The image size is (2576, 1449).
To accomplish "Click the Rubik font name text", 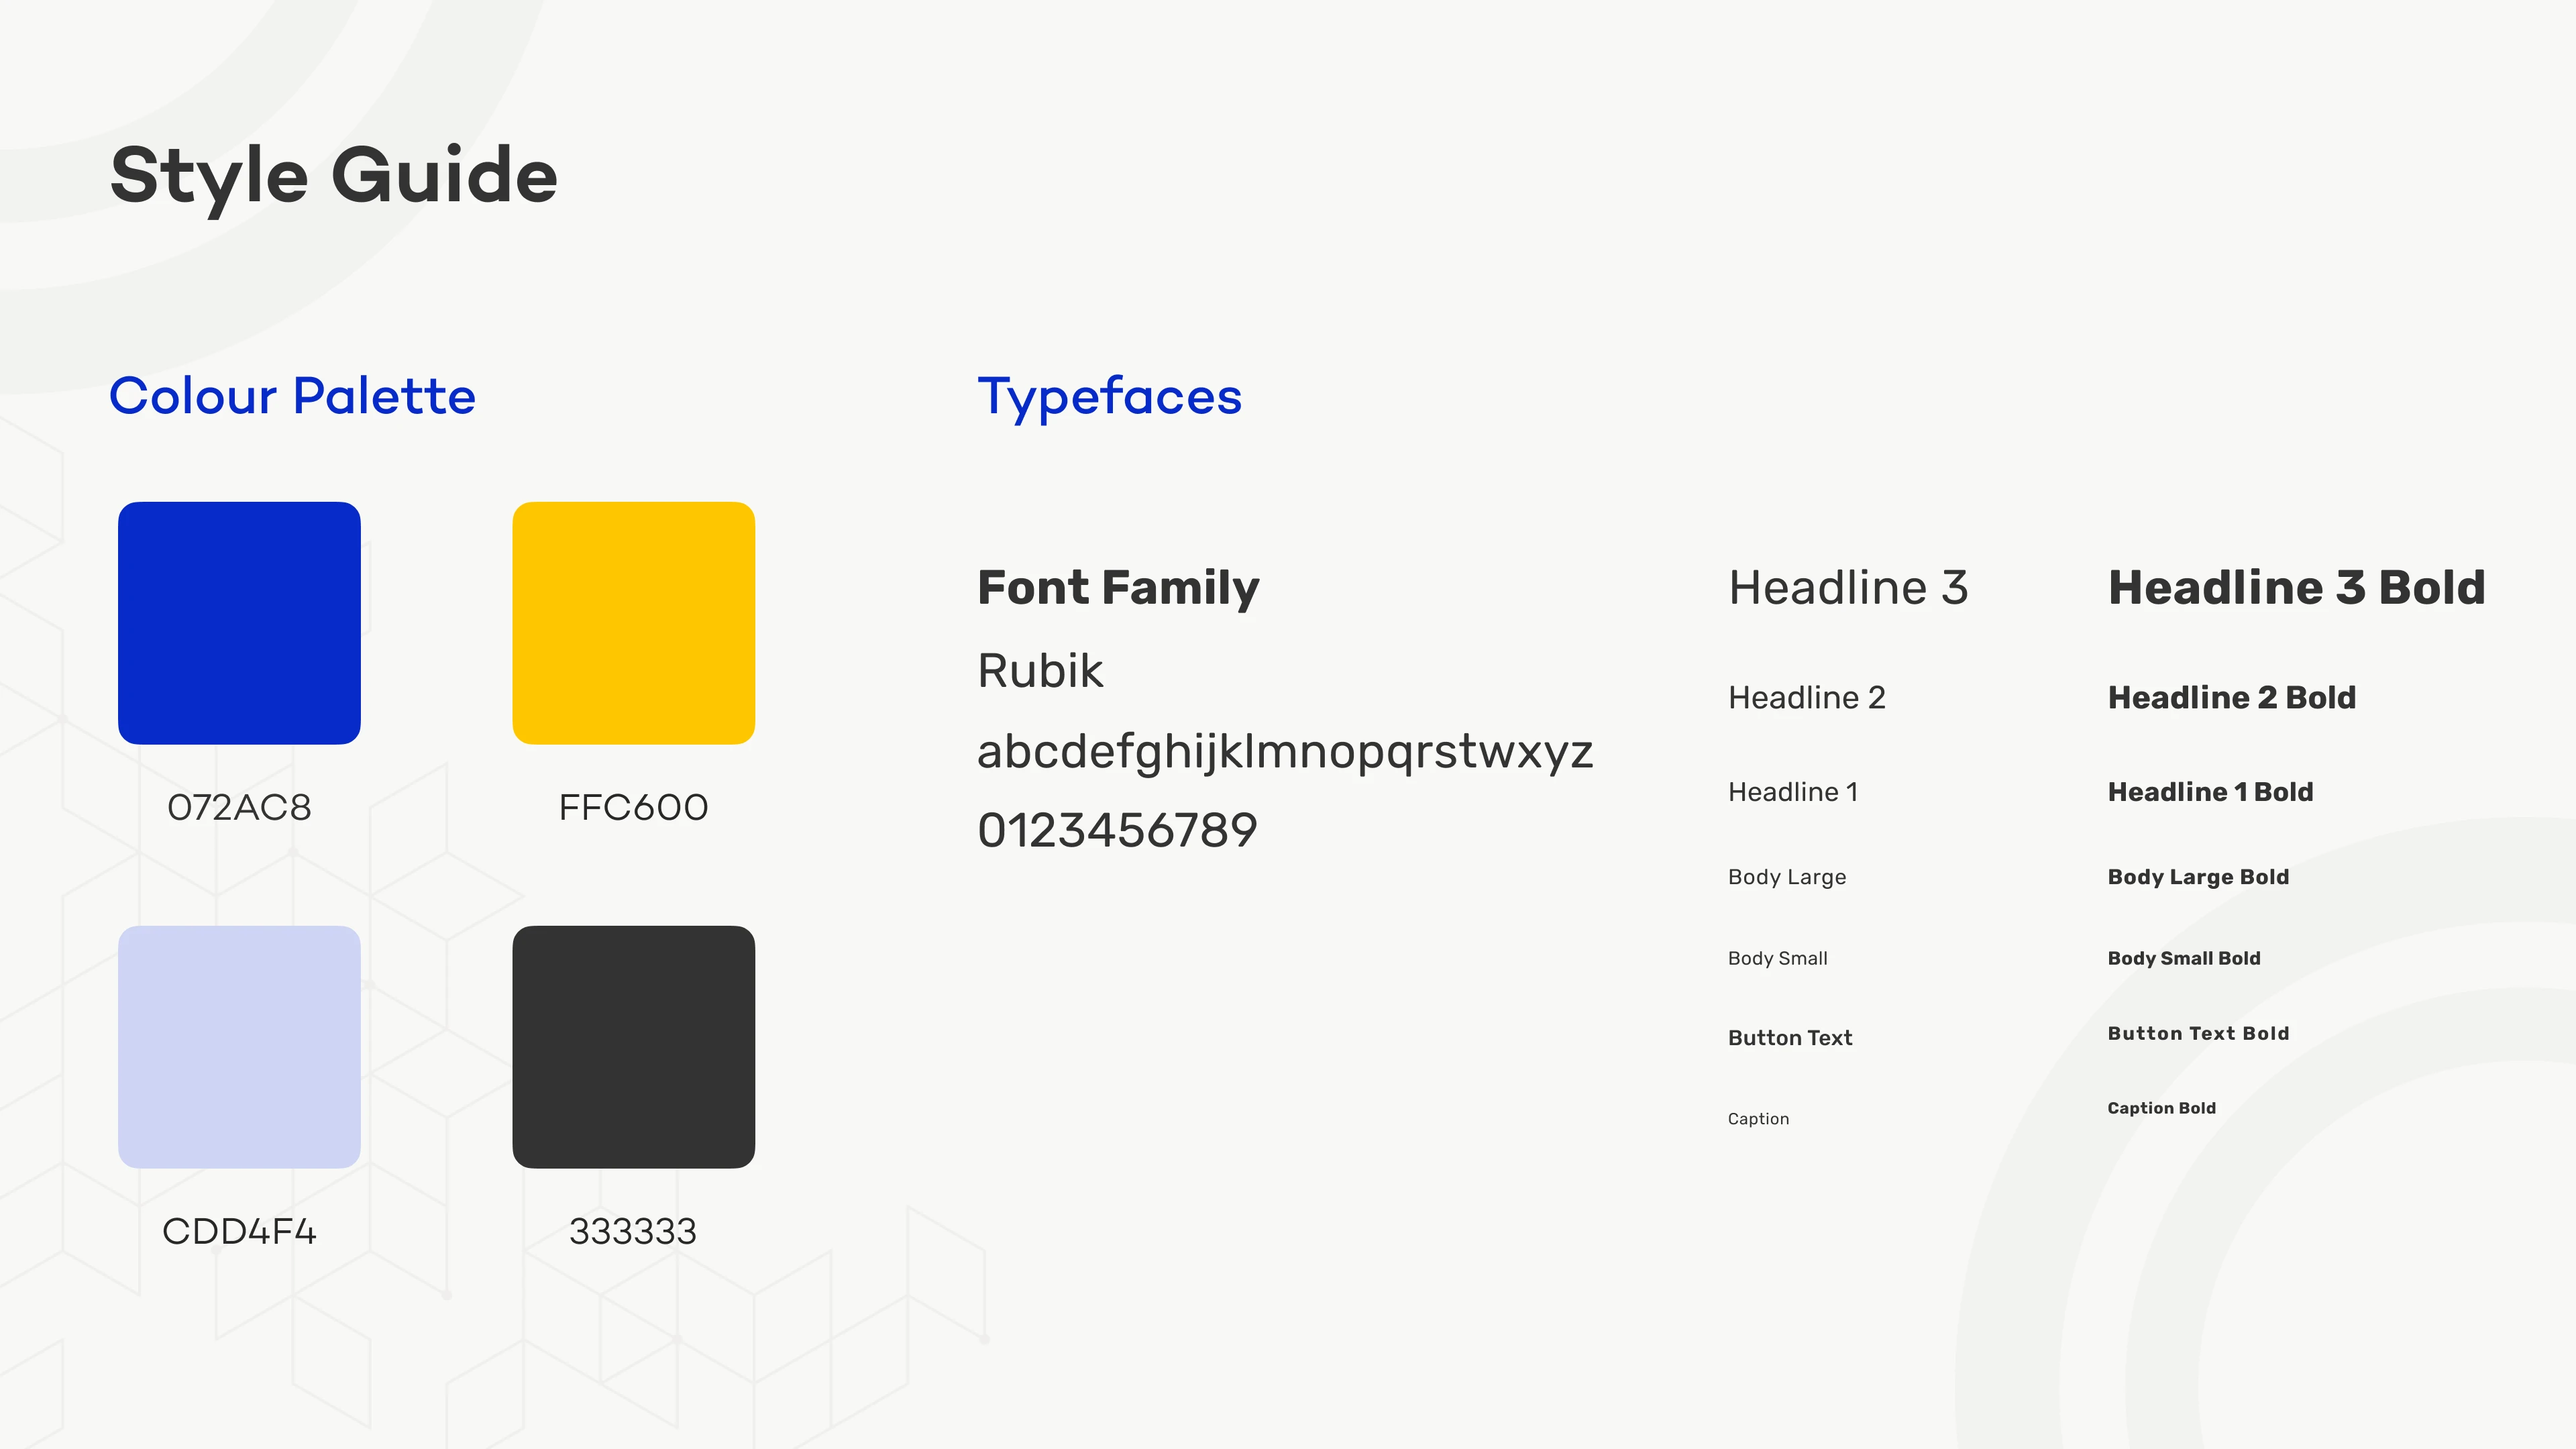I will point(1039,670).
